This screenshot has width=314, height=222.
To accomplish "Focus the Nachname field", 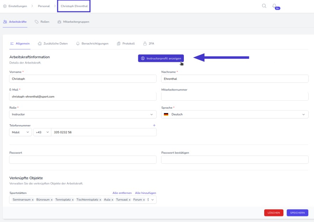I will (x=235, y=79).
